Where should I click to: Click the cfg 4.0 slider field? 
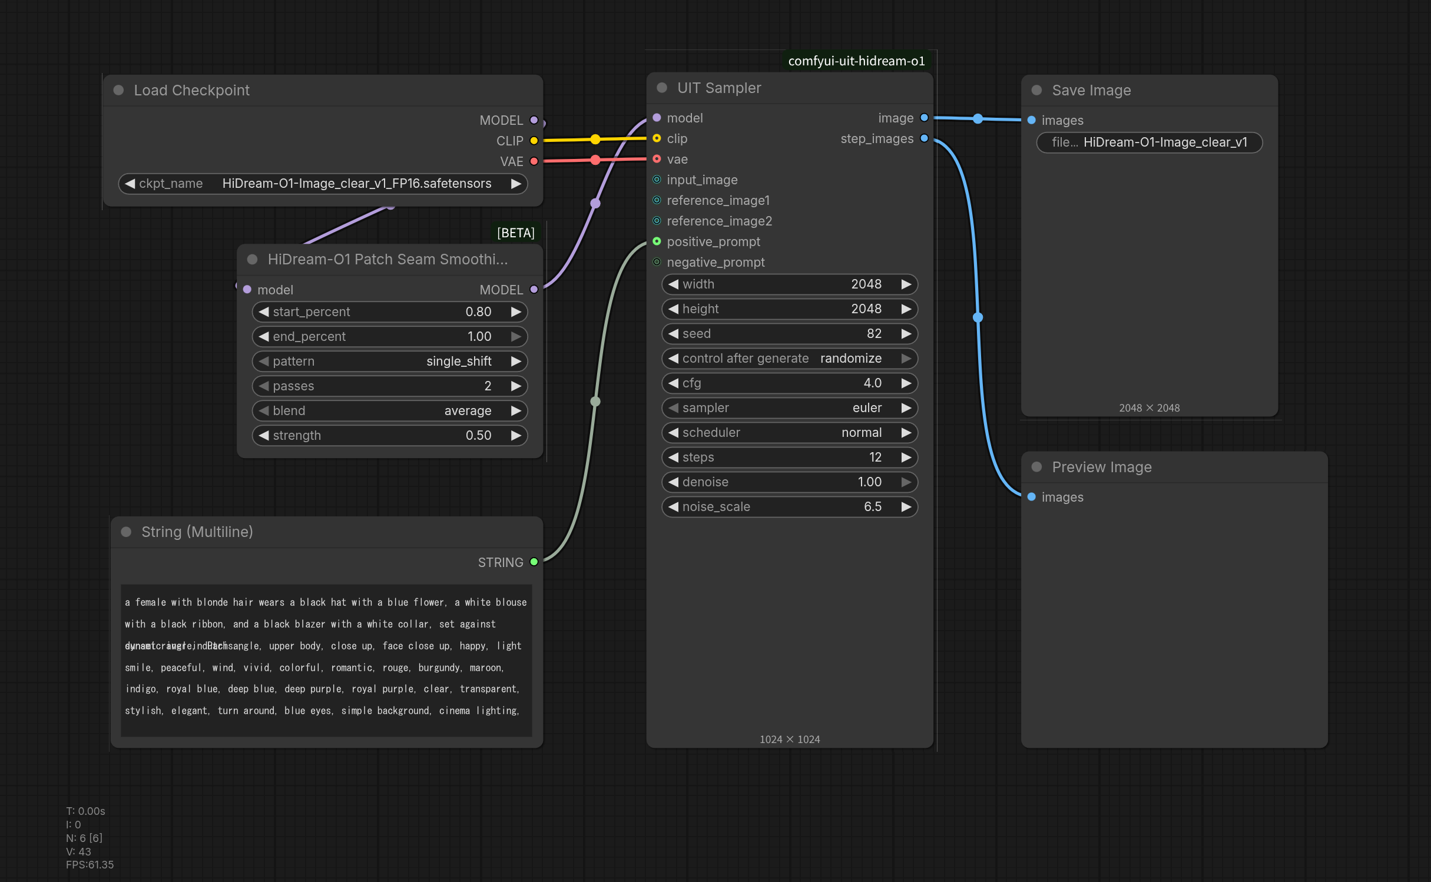click(790, 383)
